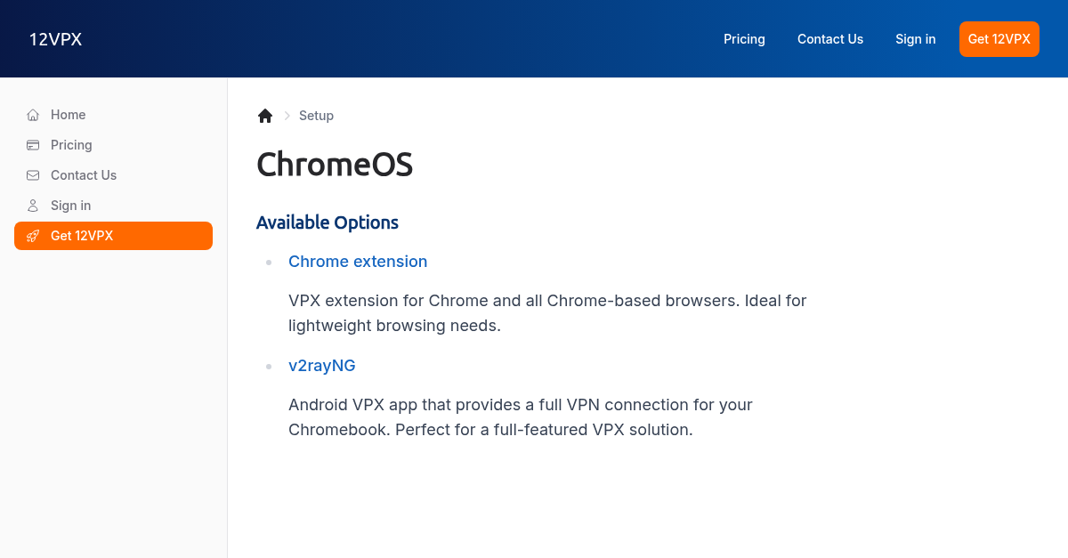Select Sign in from the sidebar
The image size is (1068, 558).
(70, 206)
